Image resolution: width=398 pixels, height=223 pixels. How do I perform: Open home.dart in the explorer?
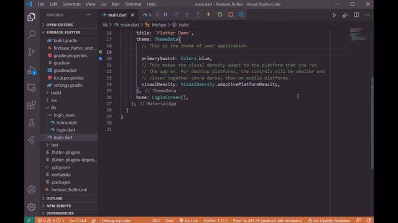coord(67,123)
